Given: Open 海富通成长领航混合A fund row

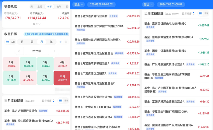Looking at the screenshot, I should (107, 63).
